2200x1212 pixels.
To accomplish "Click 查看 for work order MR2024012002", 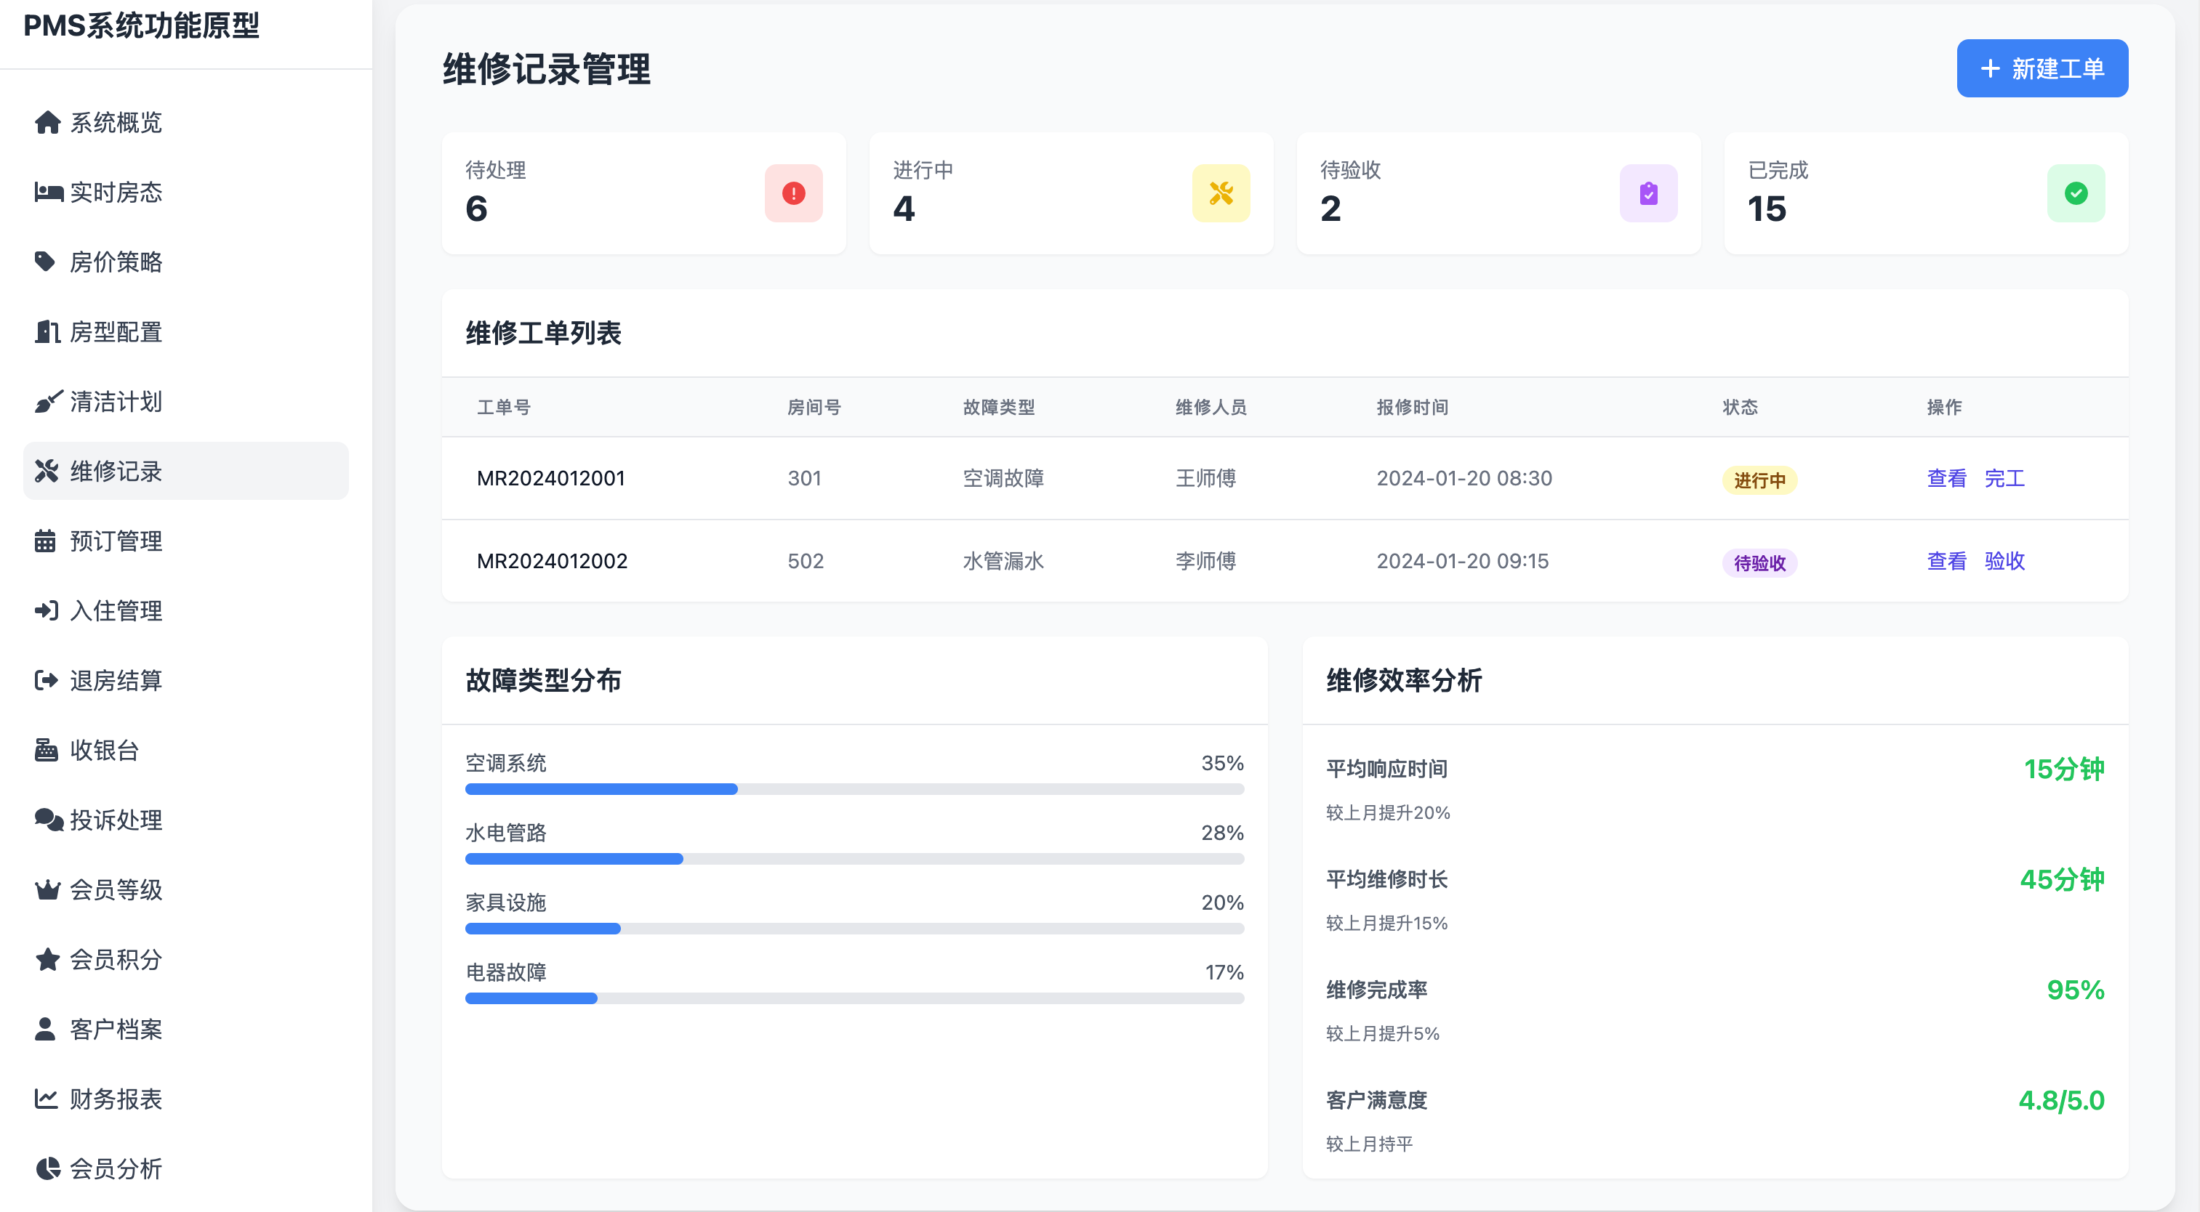I will (x=1946, y=562).
